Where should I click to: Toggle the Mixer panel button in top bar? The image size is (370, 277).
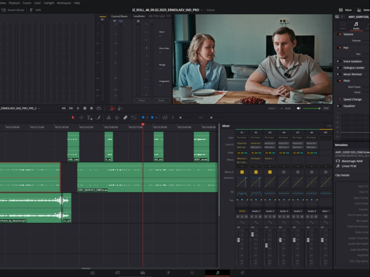(345, 10)
